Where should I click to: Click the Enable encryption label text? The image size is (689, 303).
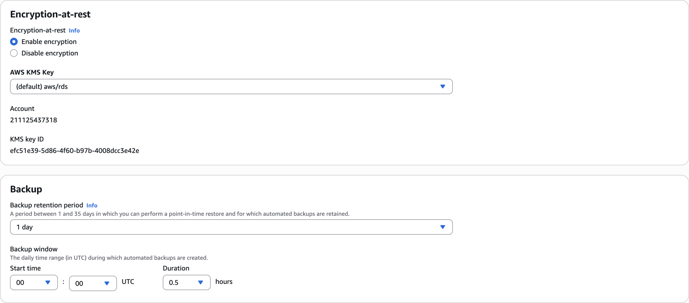(49, 42)
